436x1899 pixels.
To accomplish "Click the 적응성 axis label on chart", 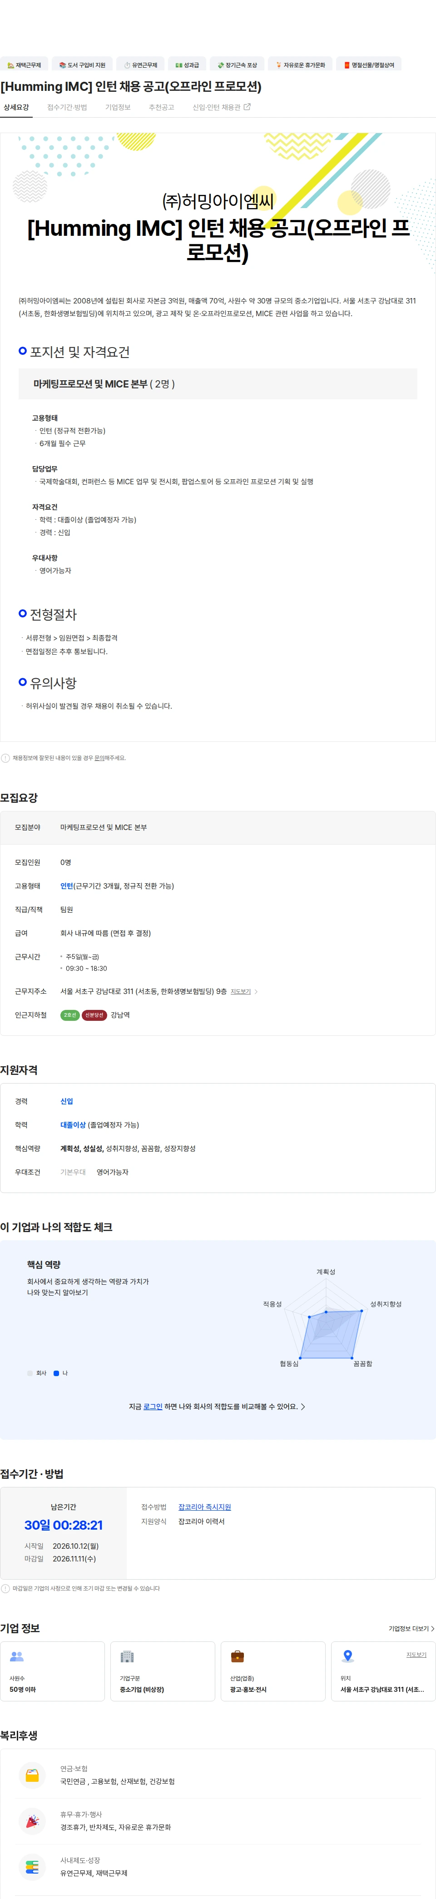I will (x=272, y=1304).
